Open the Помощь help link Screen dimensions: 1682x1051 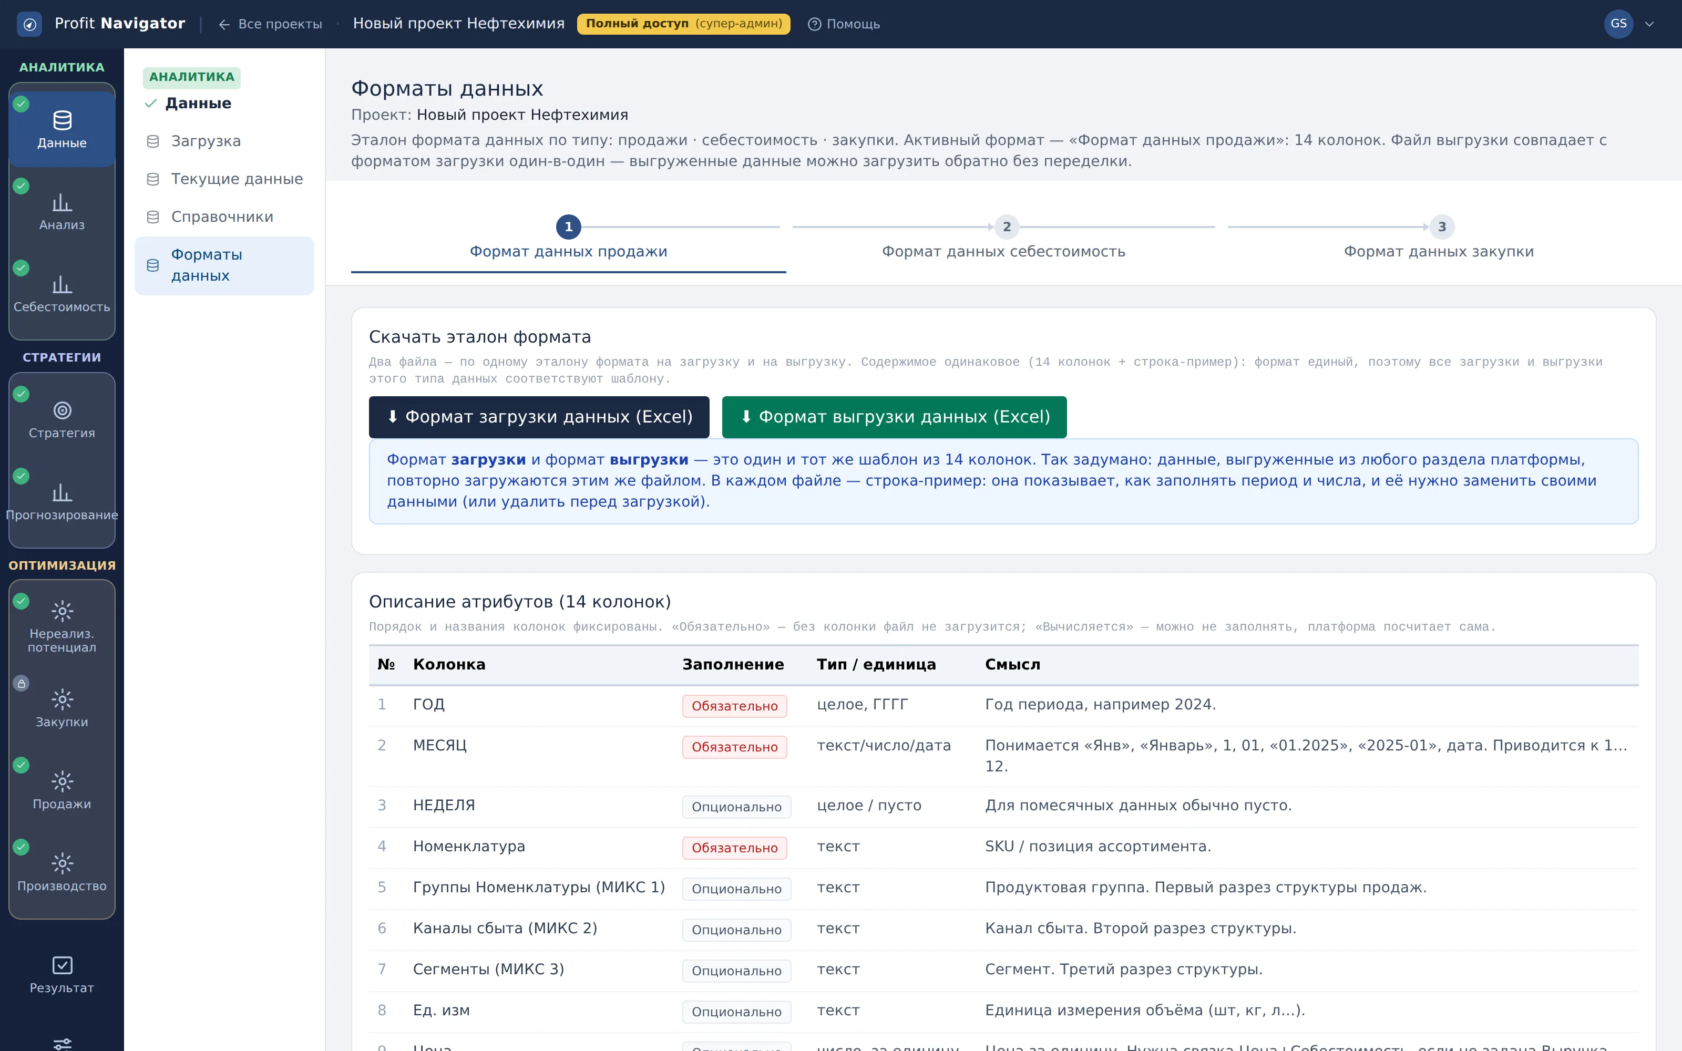click(844, 24)
